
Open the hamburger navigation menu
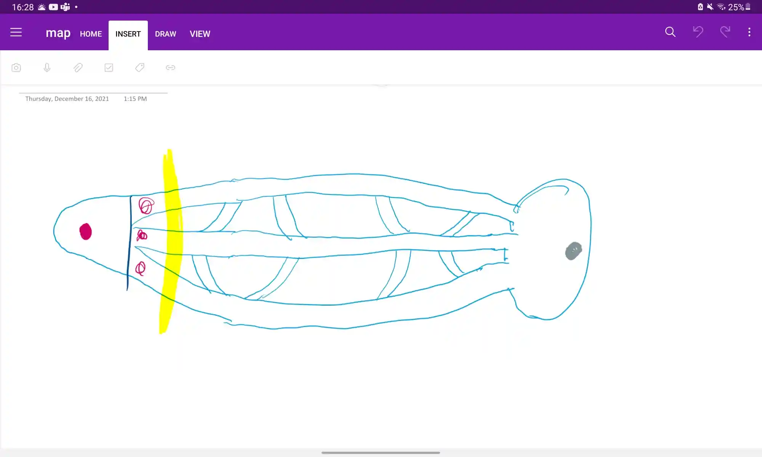coord(16,32)
